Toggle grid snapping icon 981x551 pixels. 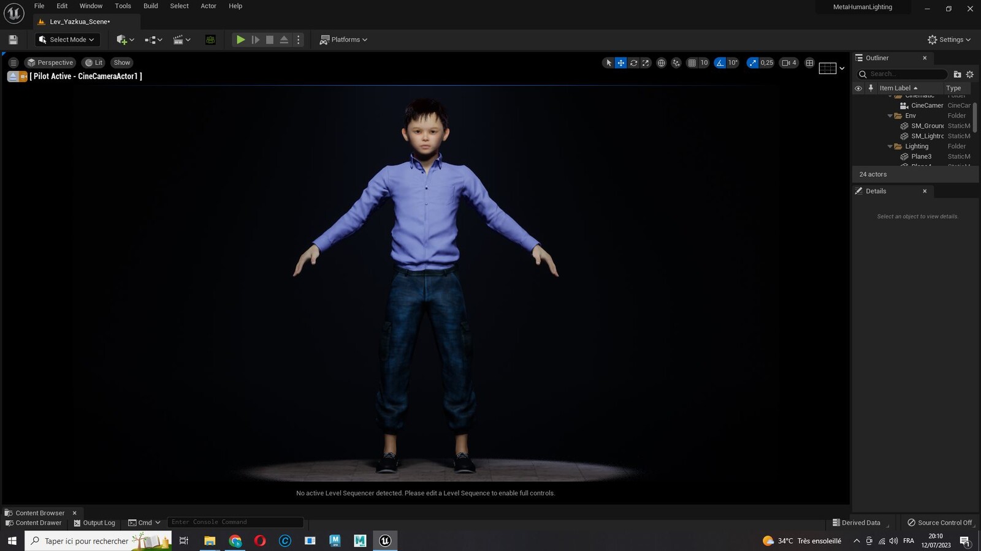point(692,62)
